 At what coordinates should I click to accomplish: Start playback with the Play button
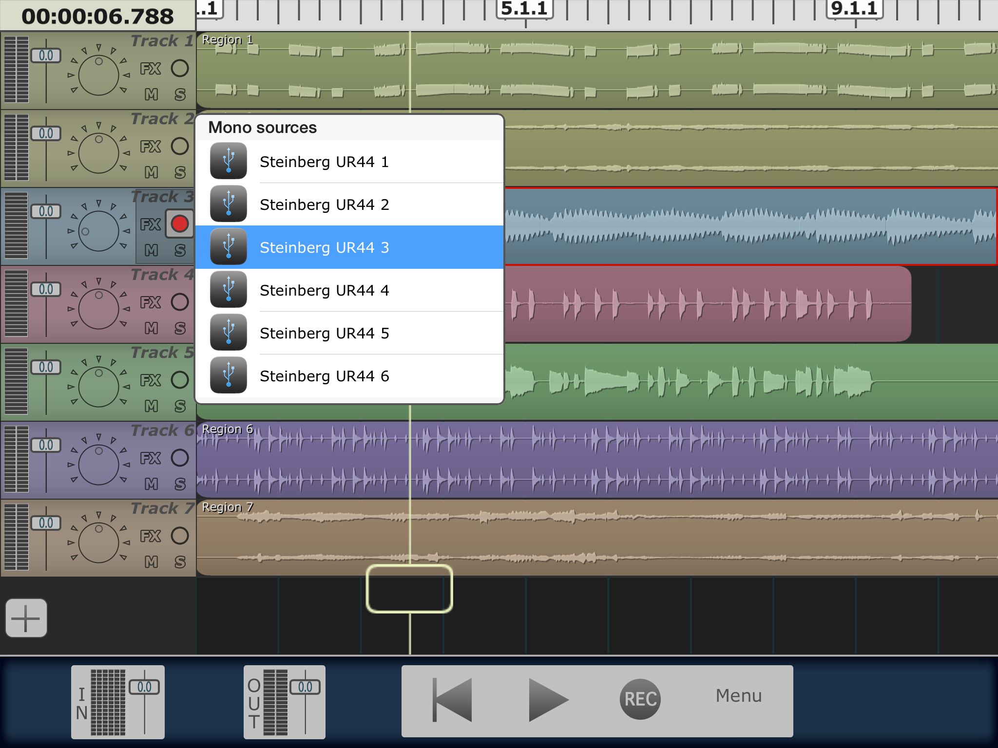point(548,700)
